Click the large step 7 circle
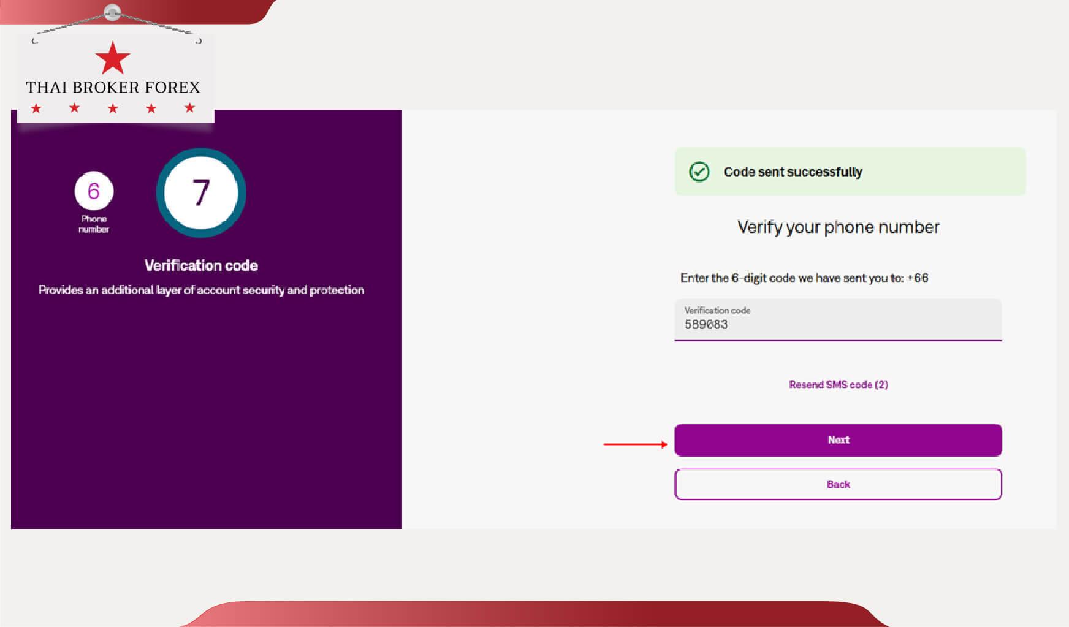Image resolution: width=1069 pixels, height=627 pixels. click(x=201, y=192)
